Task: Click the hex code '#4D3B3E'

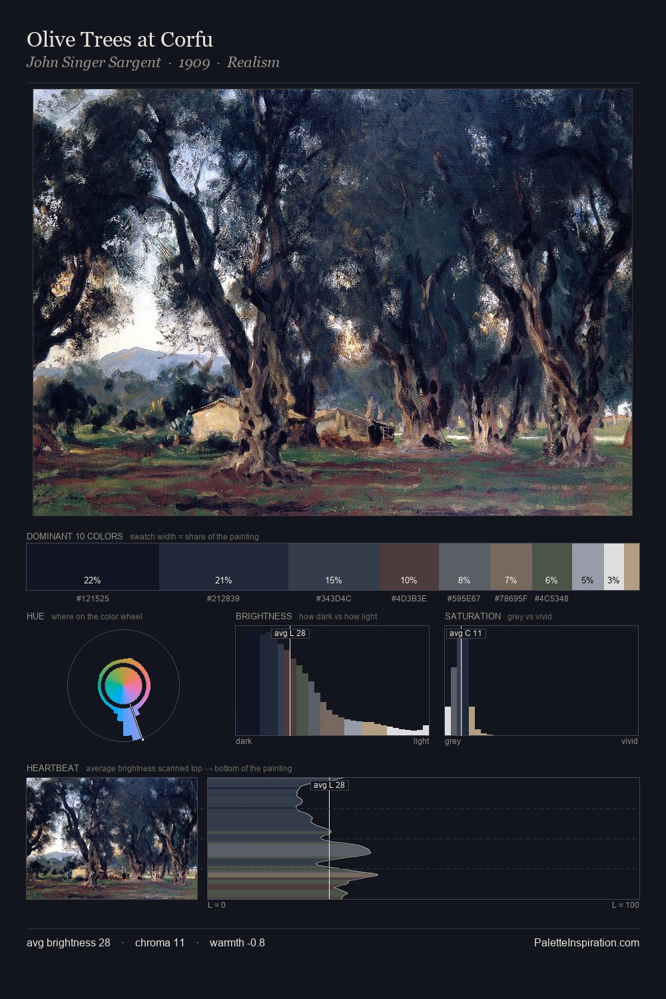Action: (x=409, y=599)
